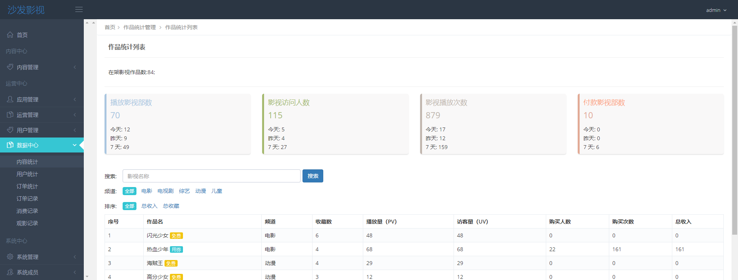Click the 作品统计列表 page heading
738x280 pixels.
[x=126, y=47]
